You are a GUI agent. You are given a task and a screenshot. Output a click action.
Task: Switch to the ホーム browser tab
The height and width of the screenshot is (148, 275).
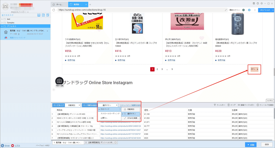[x=59, y=4]
